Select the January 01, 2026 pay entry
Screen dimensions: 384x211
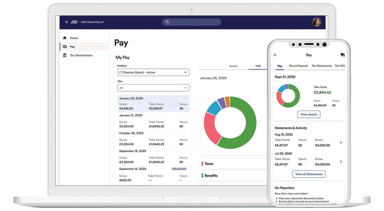153,121
